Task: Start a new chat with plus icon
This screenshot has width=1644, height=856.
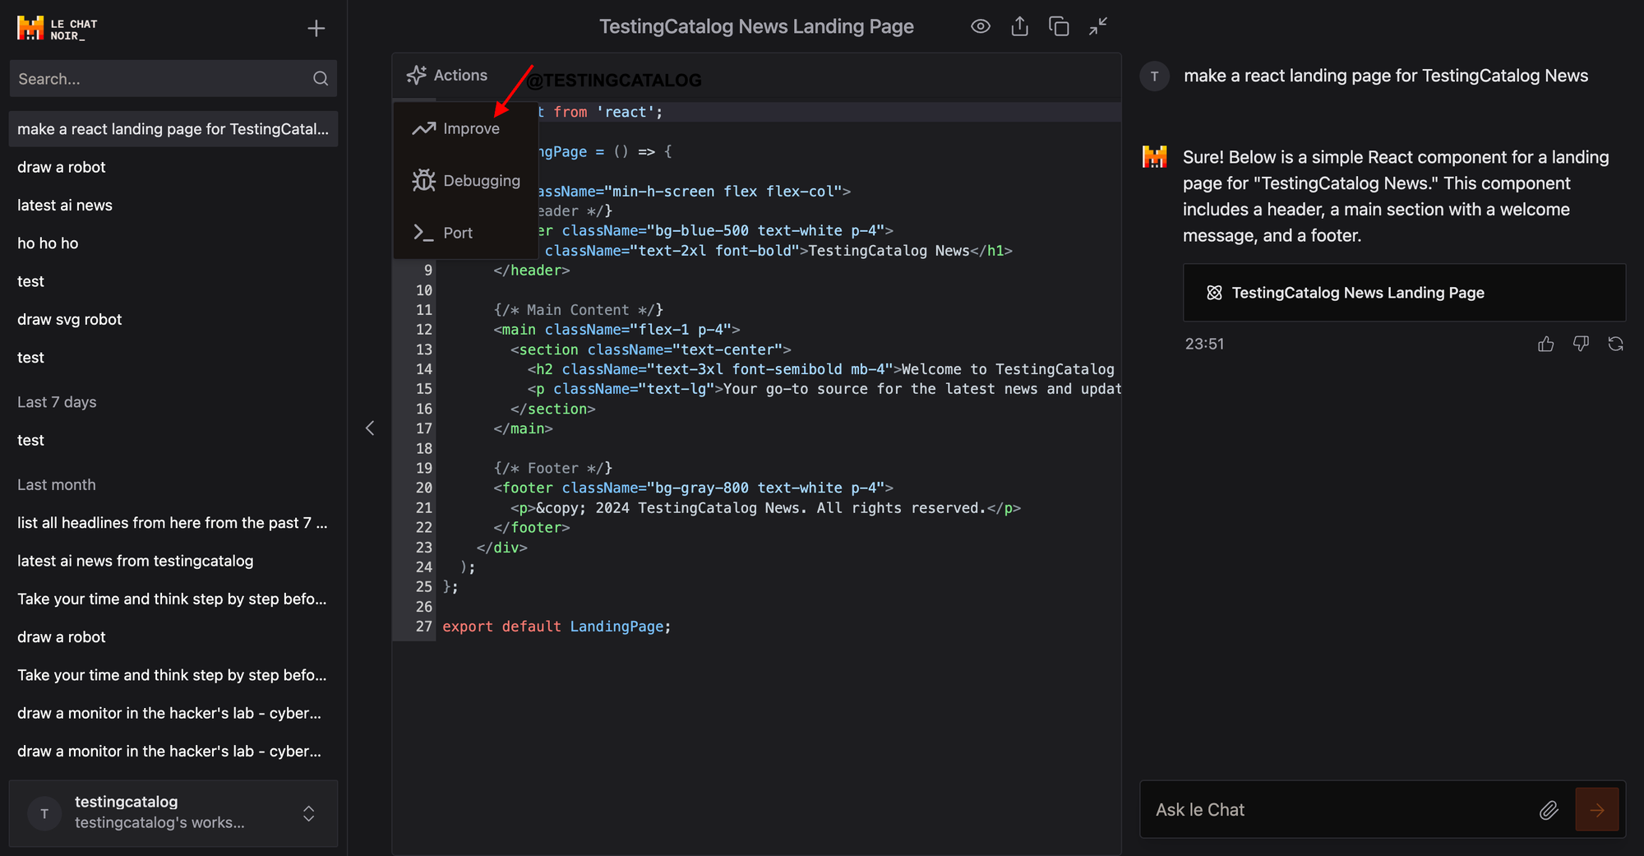Action: pos(316,29)
